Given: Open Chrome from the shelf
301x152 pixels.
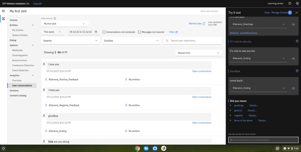Looking at the screenshot, I should (x=137, y=148).
